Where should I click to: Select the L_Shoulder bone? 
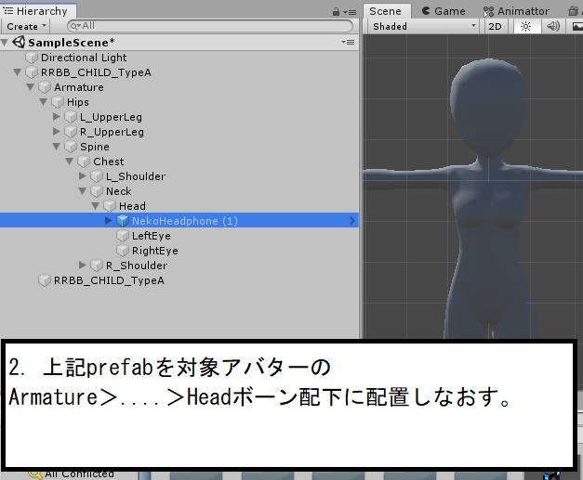(136, 176)
